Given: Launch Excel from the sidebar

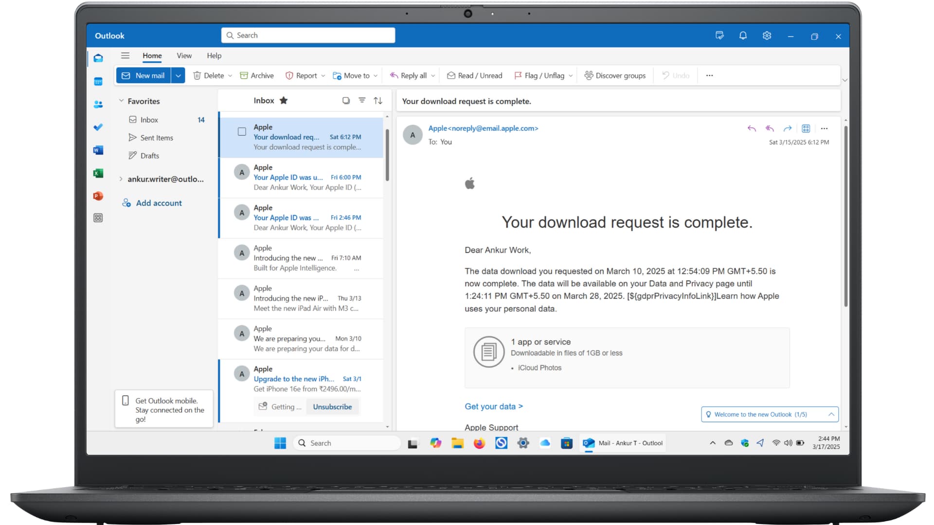Looking at the screenshot, I should click(98, 173).
